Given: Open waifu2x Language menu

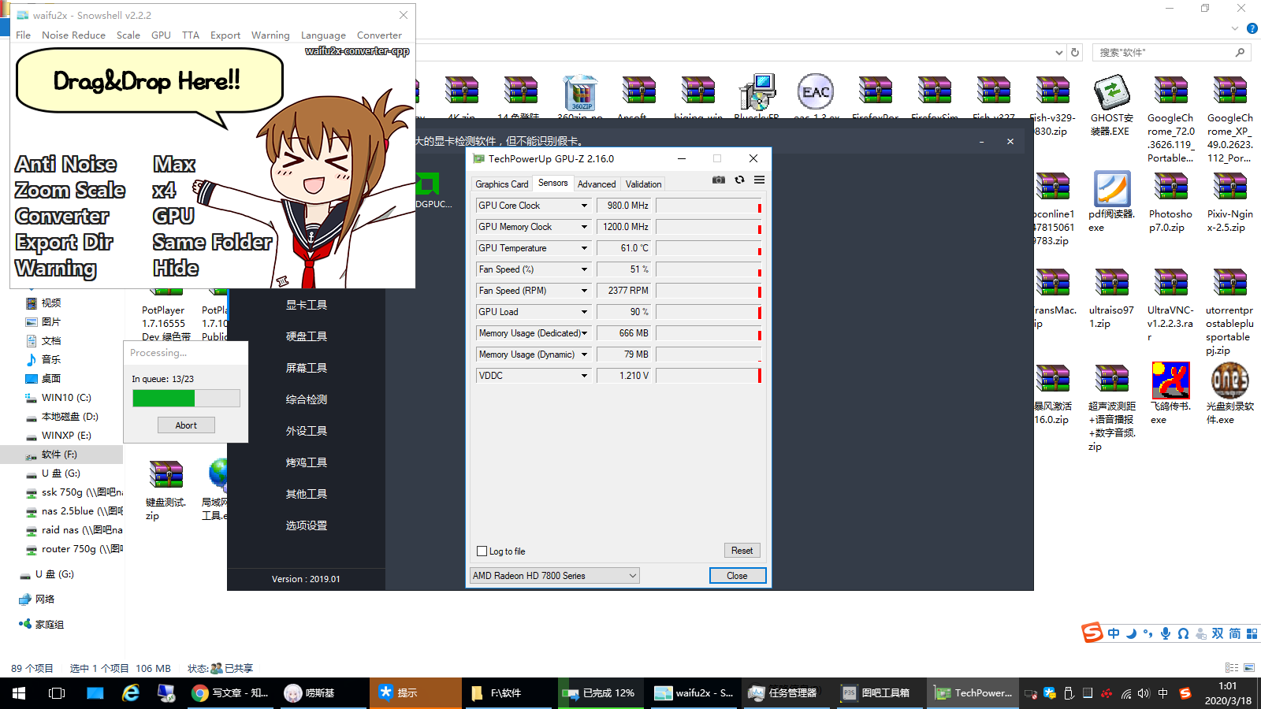Looking at the screenshot, I should 323,35.
